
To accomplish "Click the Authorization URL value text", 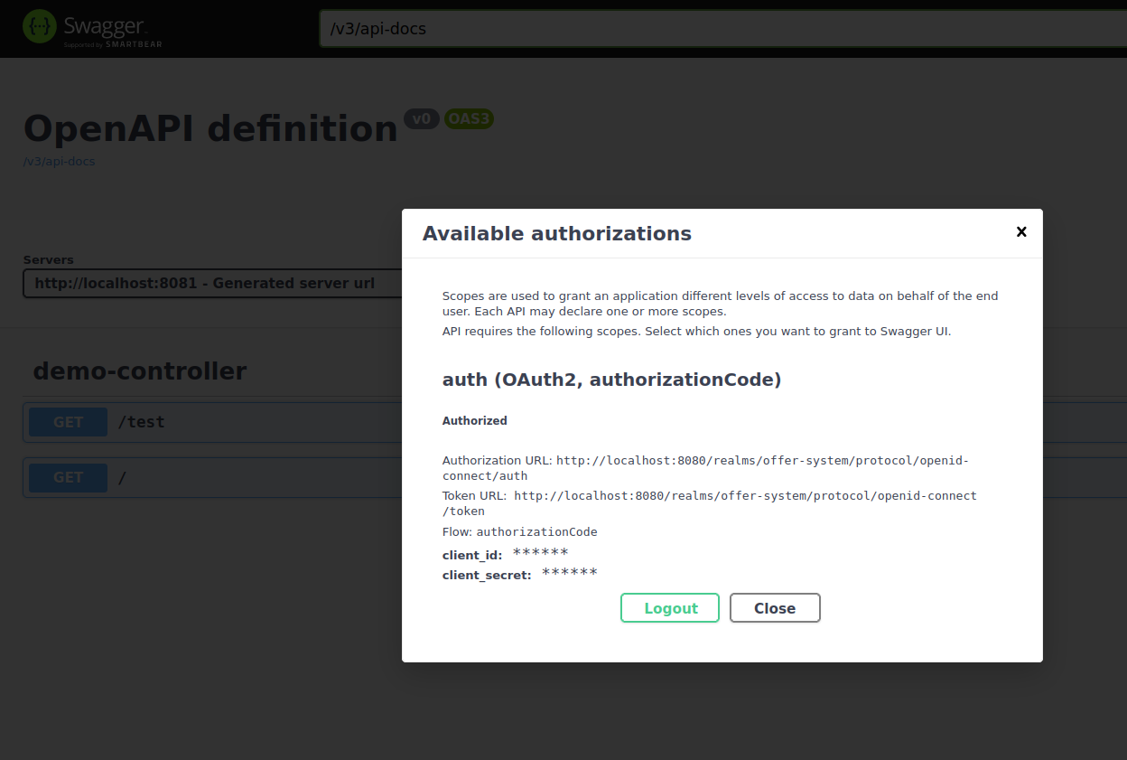I will tap(761, 461).
